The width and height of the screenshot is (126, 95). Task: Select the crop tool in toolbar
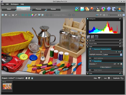pos(13,15)
